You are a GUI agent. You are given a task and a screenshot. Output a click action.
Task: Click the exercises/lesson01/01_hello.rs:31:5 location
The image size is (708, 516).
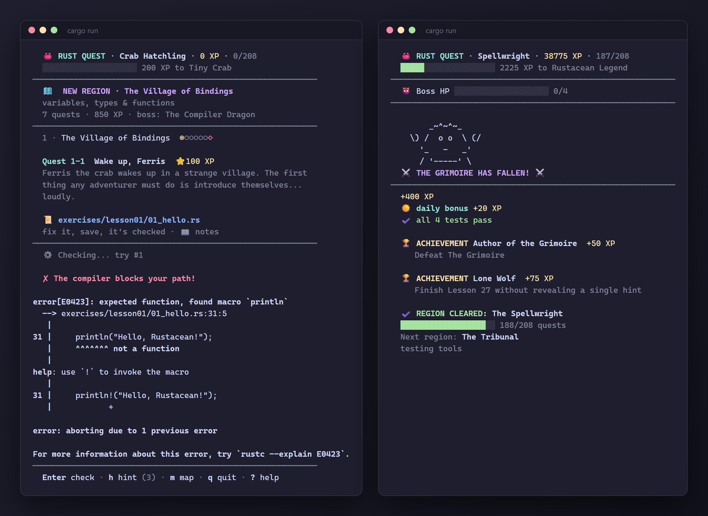144,314
